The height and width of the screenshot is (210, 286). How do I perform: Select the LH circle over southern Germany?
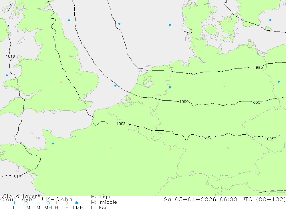228,148
